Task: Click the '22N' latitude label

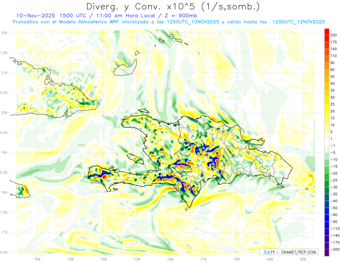Action: click(4, 33)
